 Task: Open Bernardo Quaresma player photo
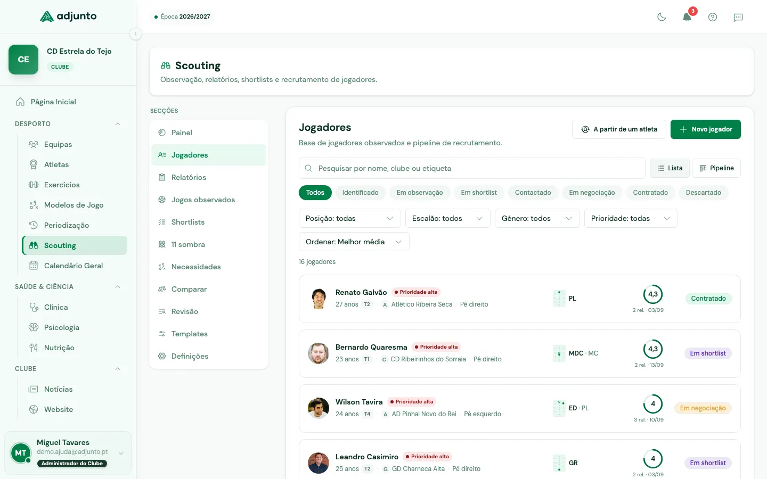coord(319,353)
